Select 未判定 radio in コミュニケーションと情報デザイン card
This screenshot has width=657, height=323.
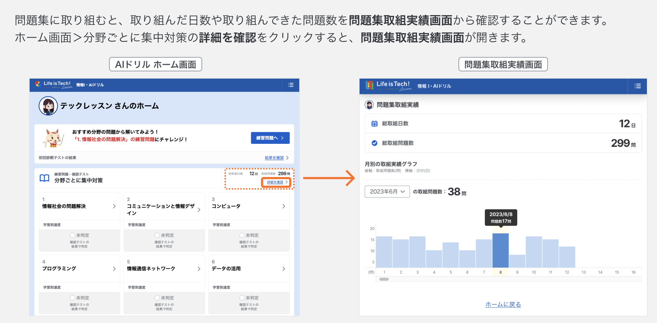[x=157, y=235]
